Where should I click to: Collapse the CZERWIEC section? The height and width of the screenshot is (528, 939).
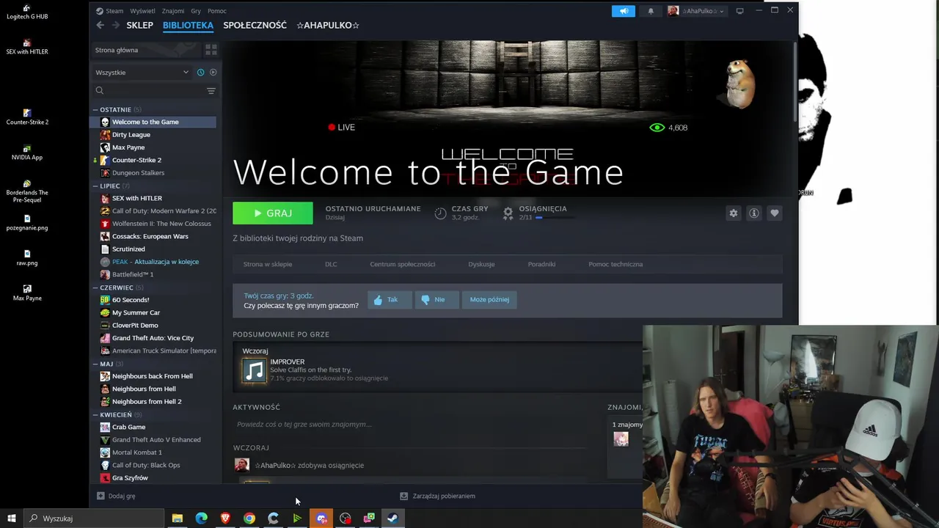click(x=95, y=287)
